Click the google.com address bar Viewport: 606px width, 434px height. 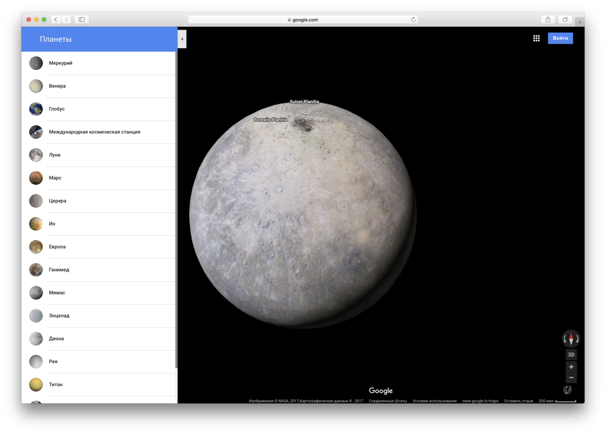pos(303,20)
